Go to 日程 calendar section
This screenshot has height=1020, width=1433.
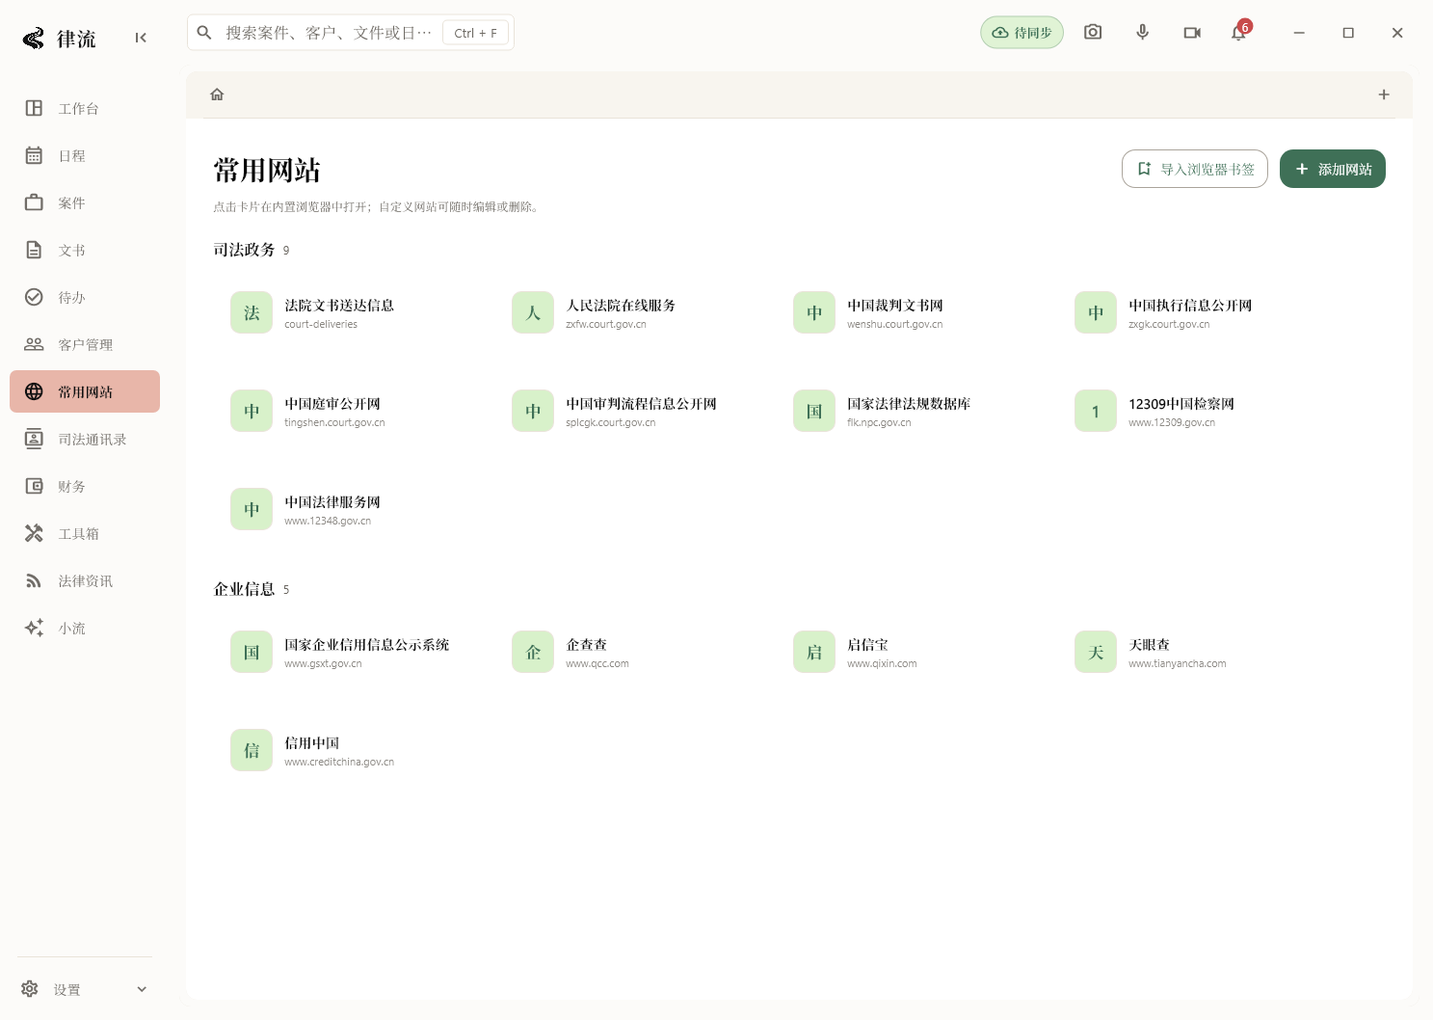point(85,155)
